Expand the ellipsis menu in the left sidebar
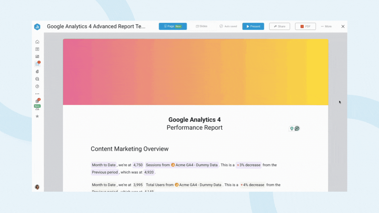 click(37, 93)
